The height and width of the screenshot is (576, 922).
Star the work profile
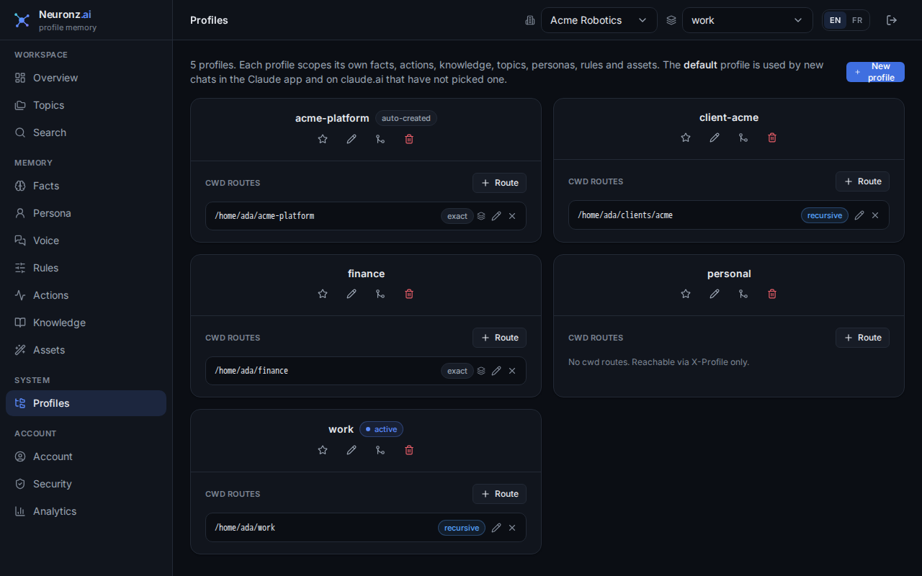pos(323,450)
